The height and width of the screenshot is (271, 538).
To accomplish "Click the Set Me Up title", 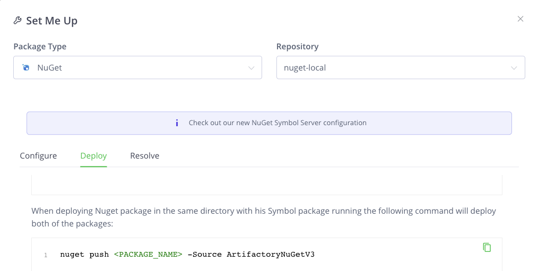I will 52,21.
